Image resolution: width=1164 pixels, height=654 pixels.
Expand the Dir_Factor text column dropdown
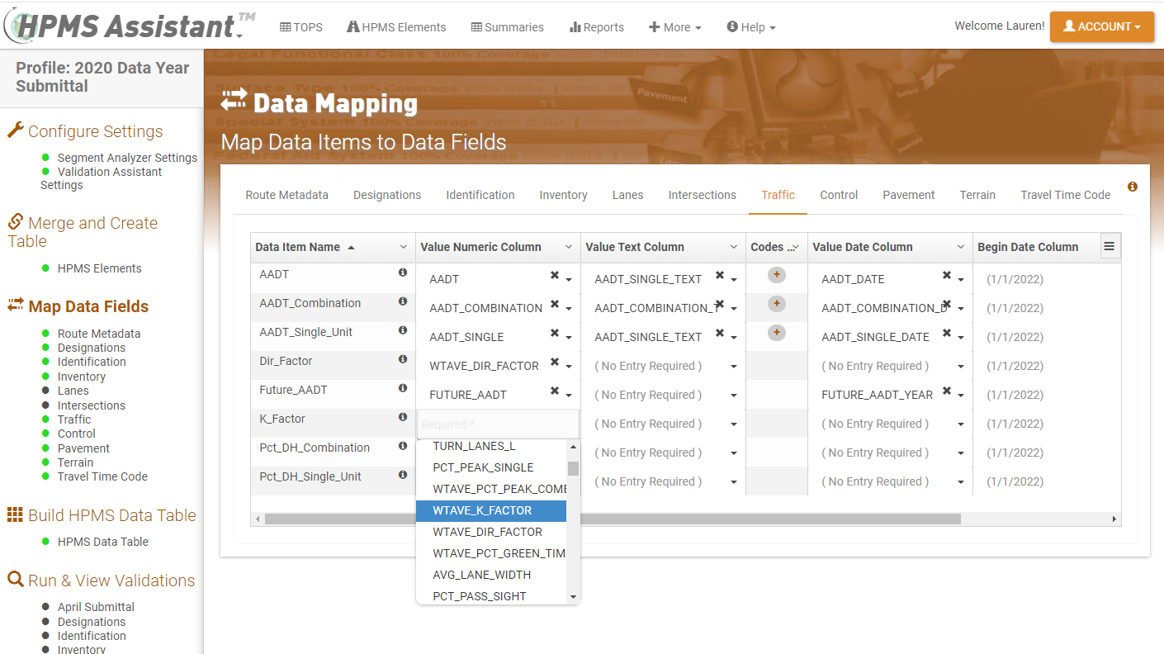734,367
